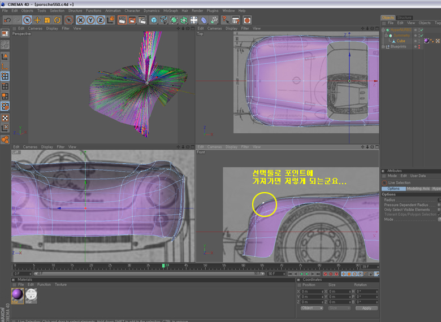
Task: Open Perspective viewport Cameras menu
Action: (x=35, y=28)
